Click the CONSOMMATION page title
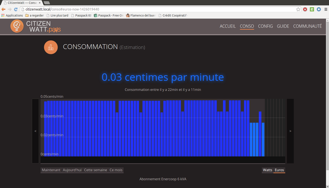329x188 pixels. (x=90, y=47)
